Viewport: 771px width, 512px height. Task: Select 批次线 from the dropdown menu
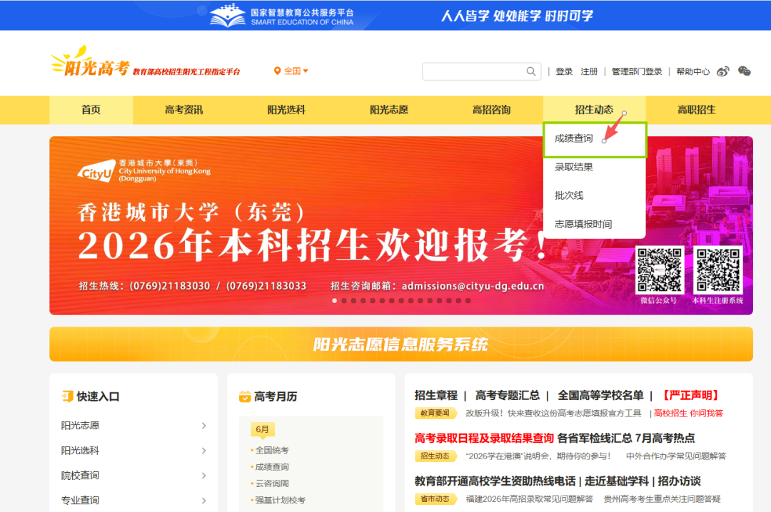pyautogui.click(x=595, y=195)
